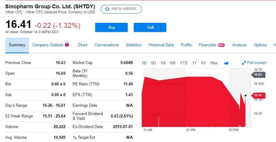Click the star icon in Add to watchlist
Screen dimensions: 276x142
107,9
